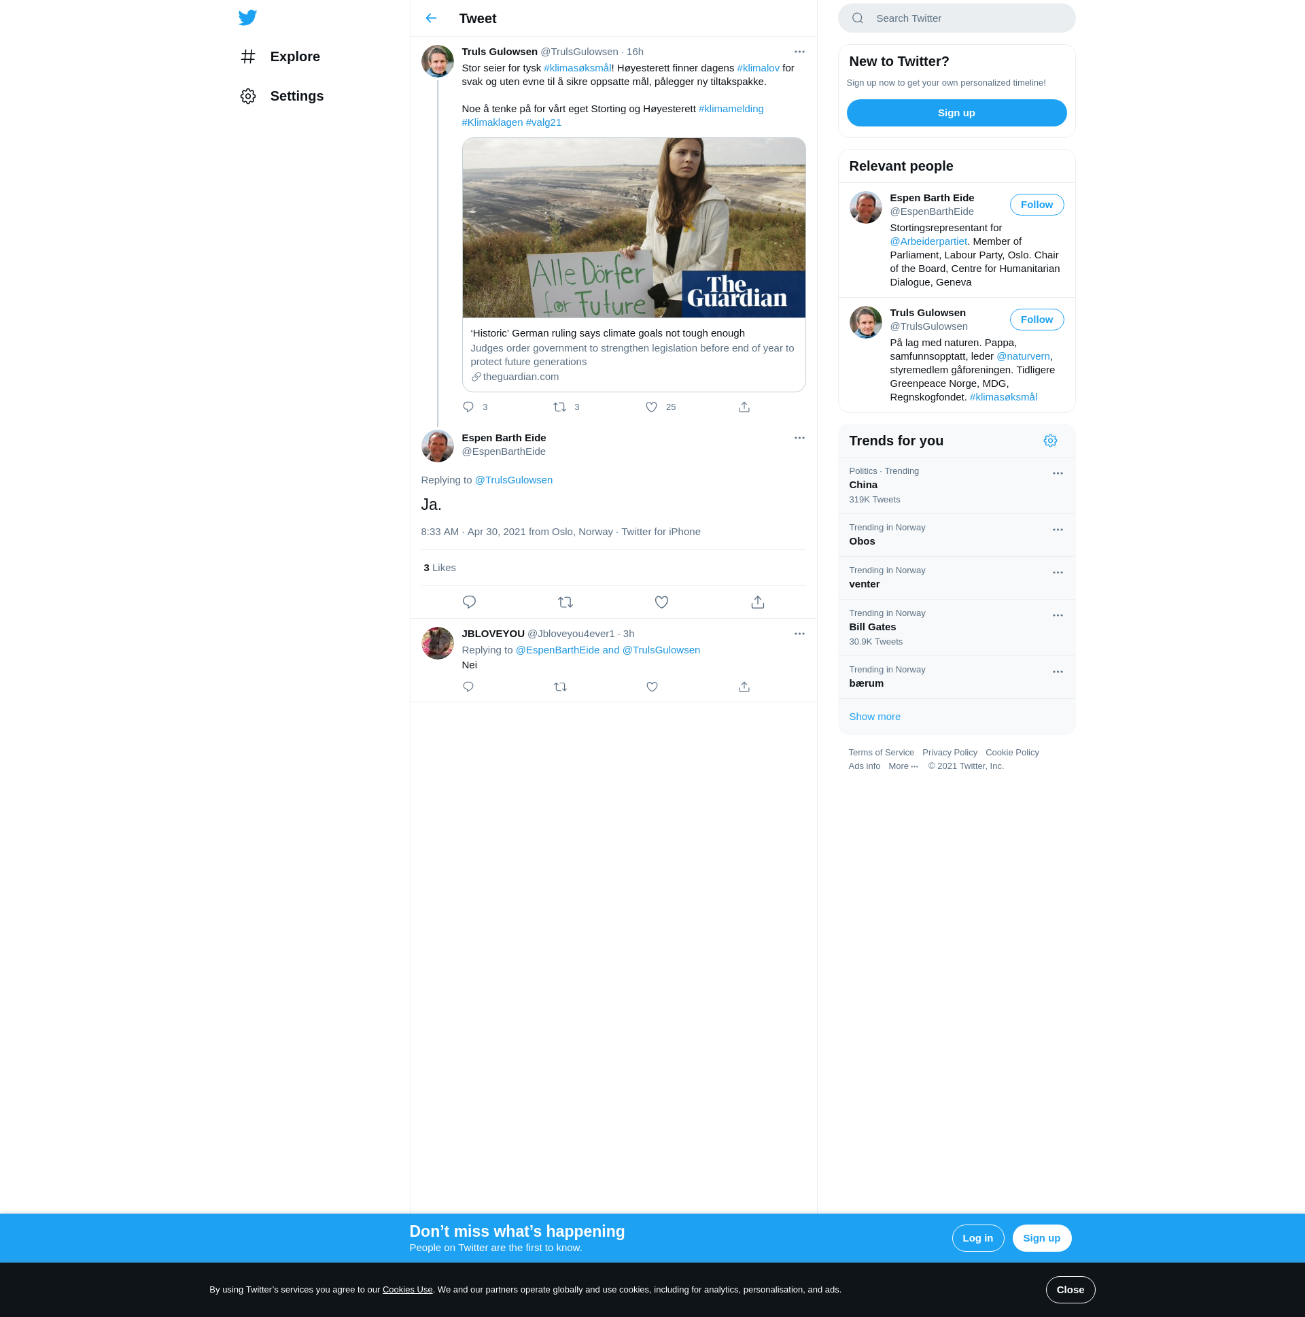1305x1317 pixels.
Task: Open Truls Gulowsen's avatar on the main tweet
Action: pyautogui.click(x=438, y=62)
